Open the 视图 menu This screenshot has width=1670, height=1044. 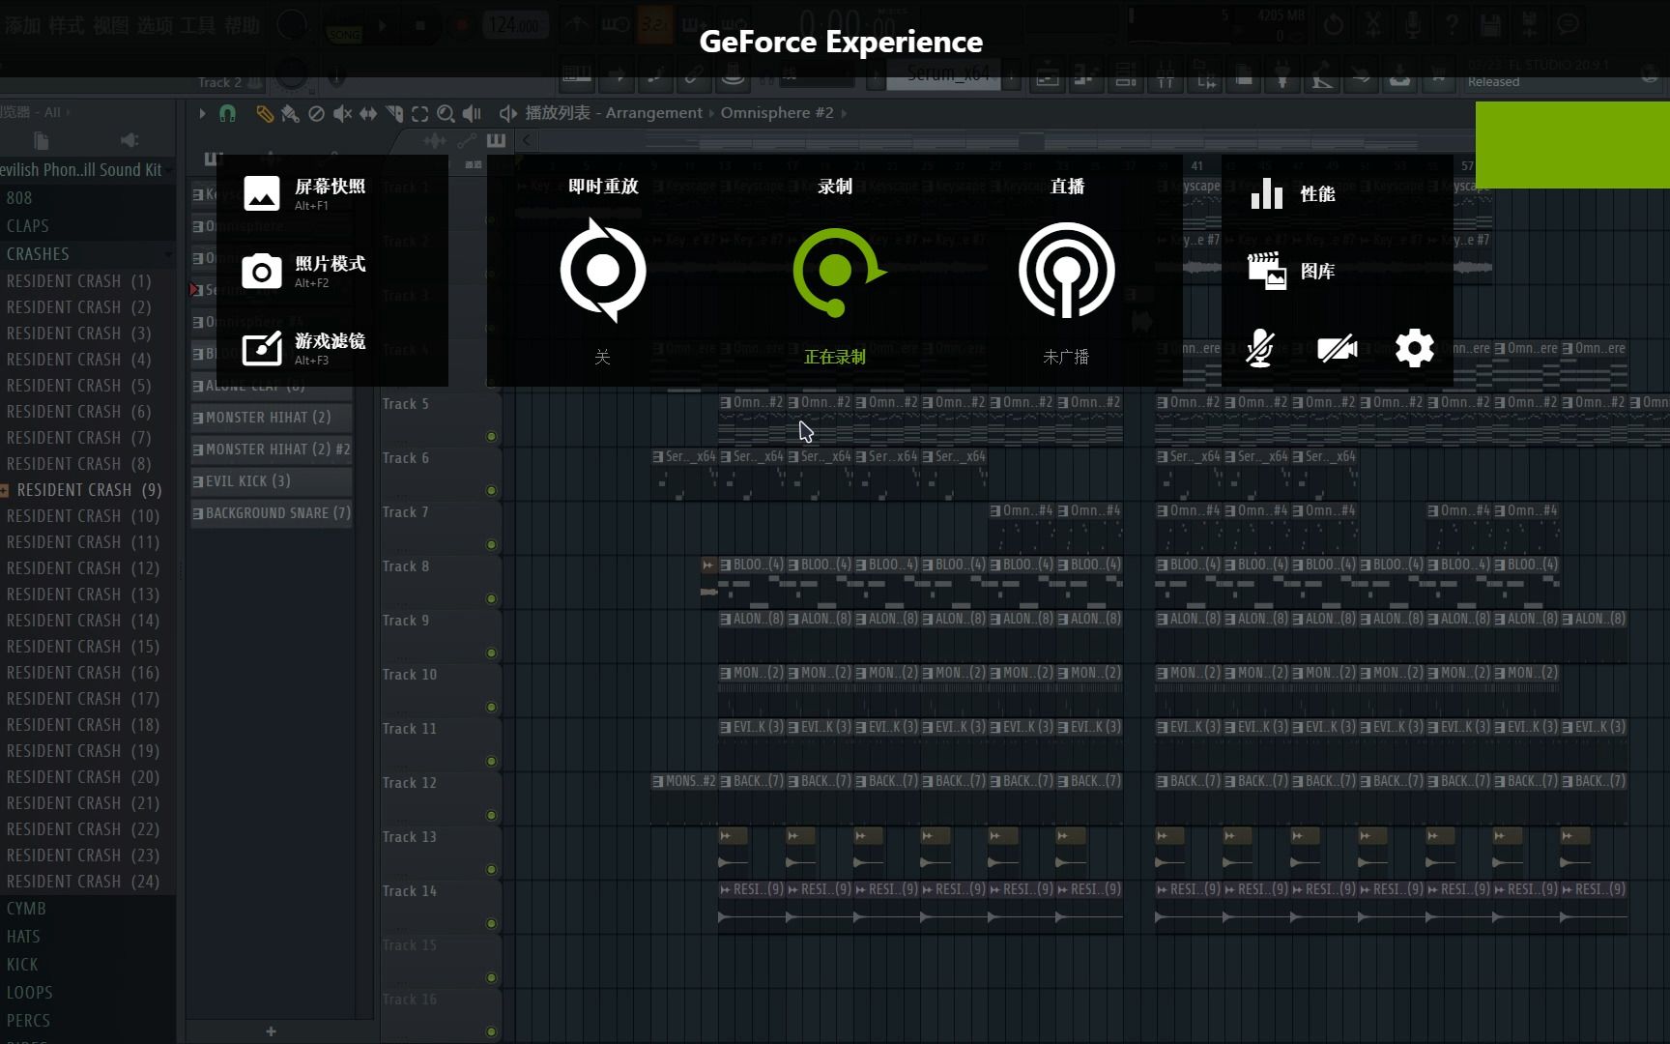pyautogui.click(x=111, y=25)
